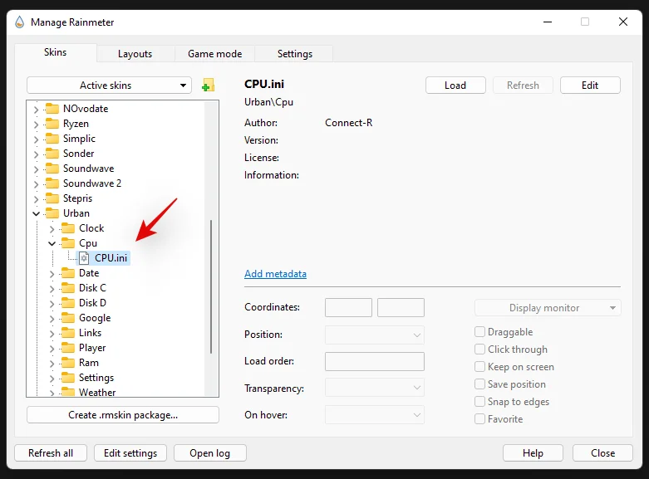Viewport: 649px width, 479px height.
Task: Click the NOvodate folder icon
Action: pyautogui.click(x=52, y=109)
